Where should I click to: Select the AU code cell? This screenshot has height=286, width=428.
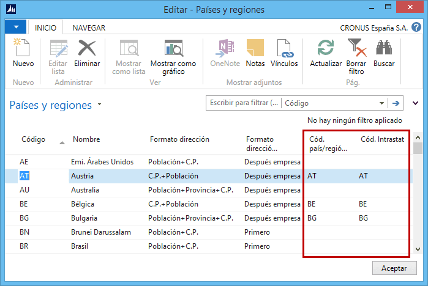point(24,190)
